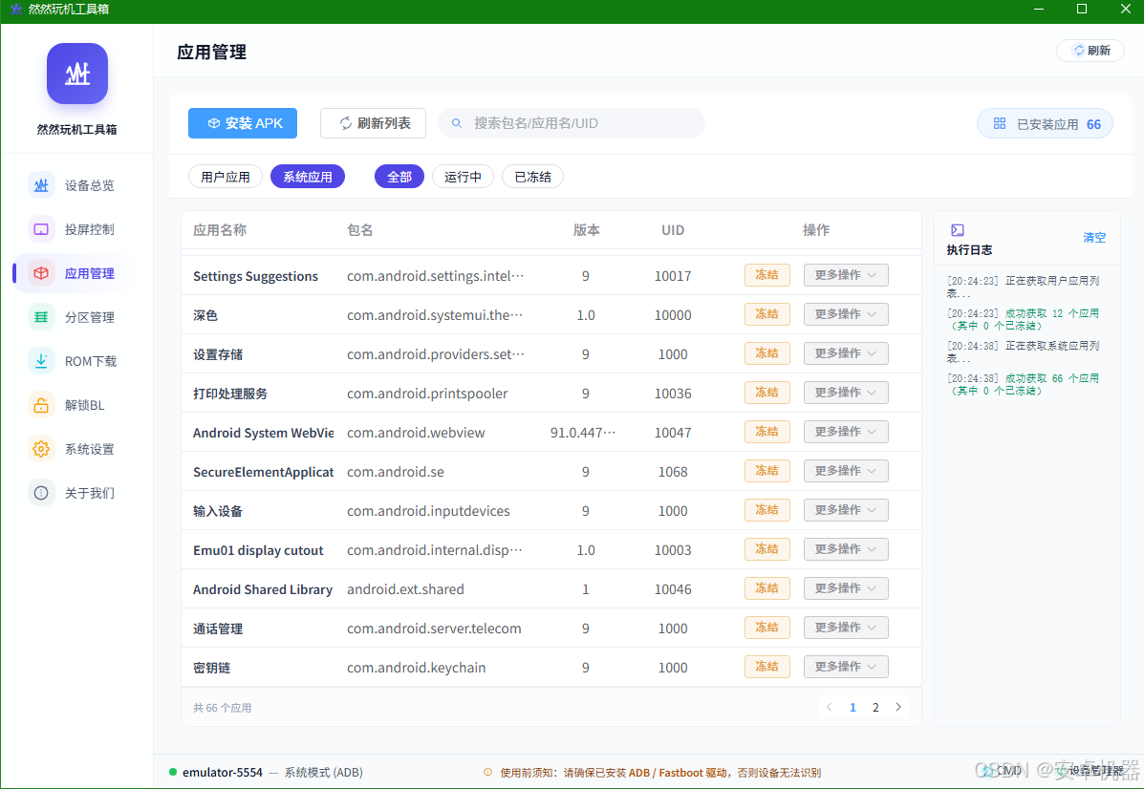Image resolution: width=1144 pixels, height=789 pixels.
Task: Open the 关于我们 info icon
Action: (x=41, y=493)
